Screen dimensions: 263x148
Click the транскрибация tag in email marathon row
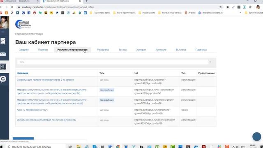[107, 100]
